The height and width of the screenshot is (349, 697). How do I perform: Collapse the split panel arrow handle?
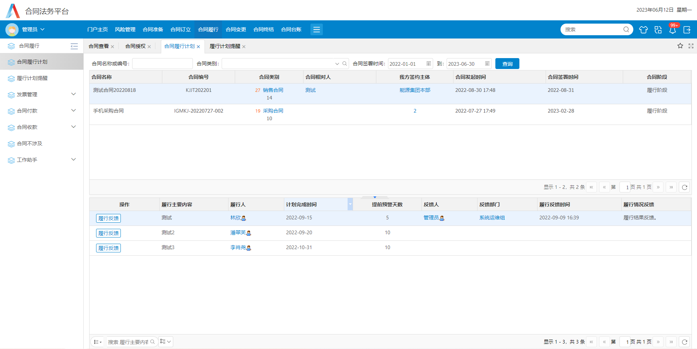pos(375,197)
